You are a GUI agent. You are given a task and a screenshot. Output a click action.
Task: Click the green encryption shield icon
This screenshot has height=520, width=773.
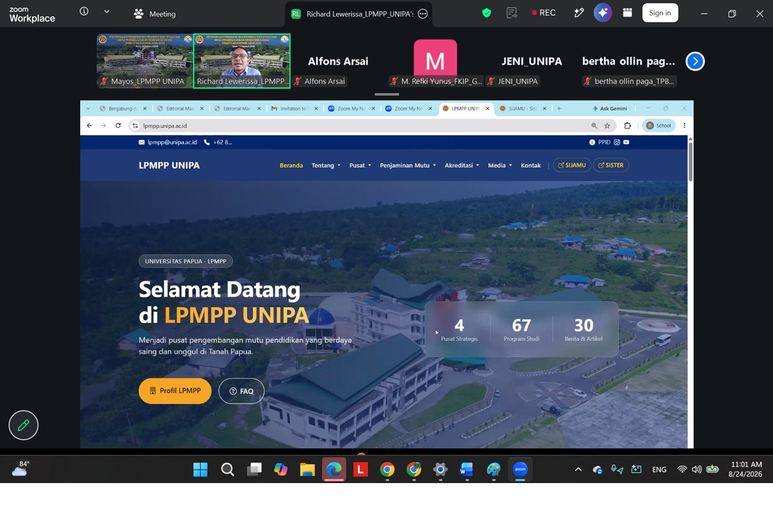tap(486, 13)
